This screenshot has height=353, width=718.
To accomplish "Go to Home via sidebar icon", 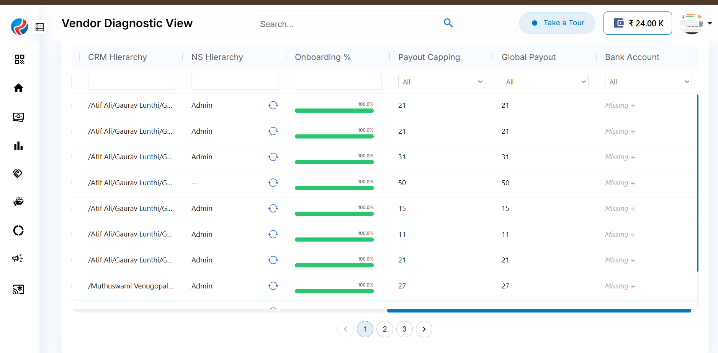I will 18,88.
